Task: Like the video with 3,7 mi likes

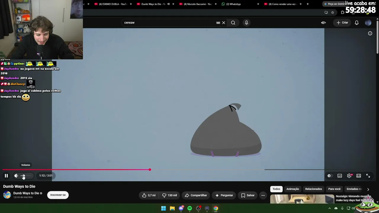Action: pos(149,195)
